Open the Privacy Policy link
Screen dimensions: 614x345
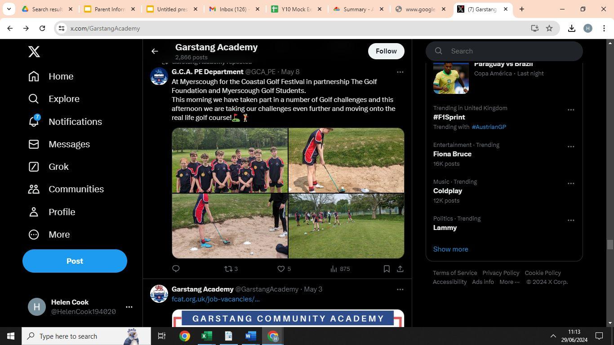501,273
